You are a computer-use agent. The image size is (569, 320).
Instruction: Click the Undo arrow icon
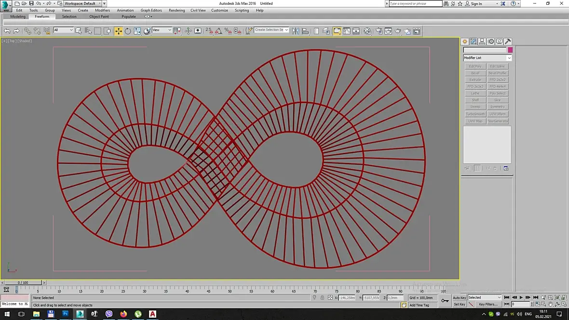point(7,31)
